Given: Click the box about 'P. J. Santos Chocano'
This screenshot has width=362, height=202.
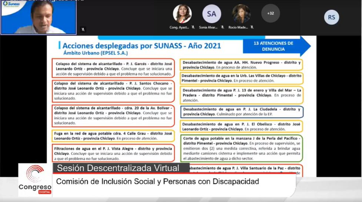Looking at the screenshot, I should (113, 91).
